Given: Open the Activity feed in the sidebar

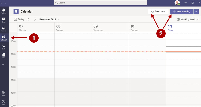Looking at the screenshot, I should tap(4, 11).
